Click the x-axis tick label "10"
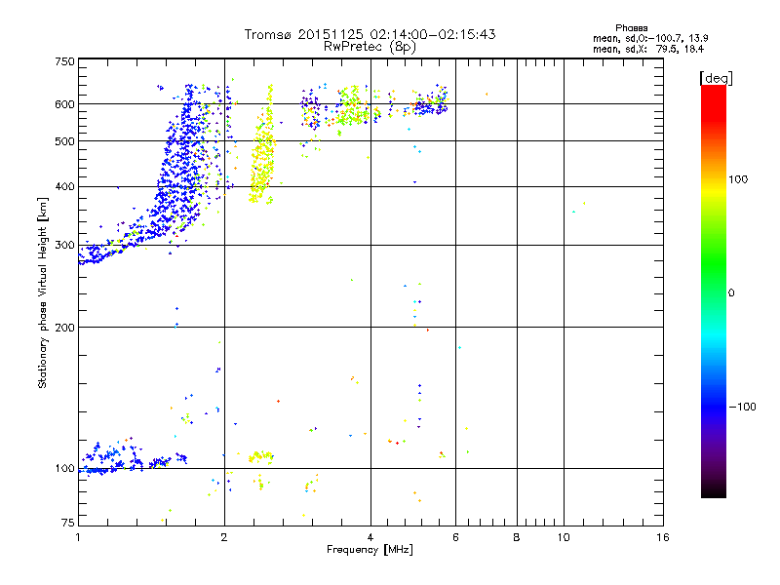This screenshot has width=780, height=585. pos(564,537)
